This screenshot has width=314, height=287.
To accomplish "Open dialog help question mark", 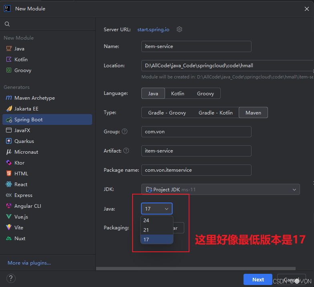I will point(11,279).
